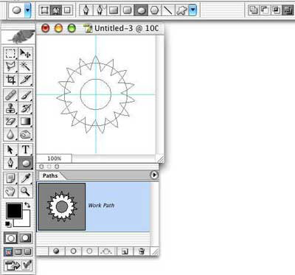Choose Freeform Pen in options bar

100,10
